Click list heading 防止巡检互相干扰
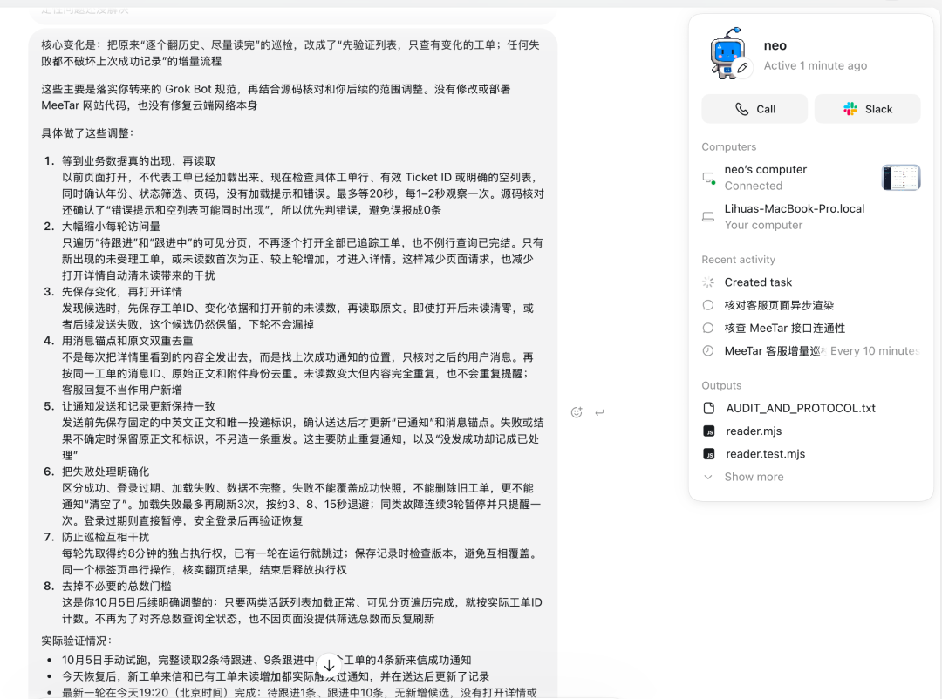Image resolution: width=942 pixels, height=699 pixels. pos(106,538)
